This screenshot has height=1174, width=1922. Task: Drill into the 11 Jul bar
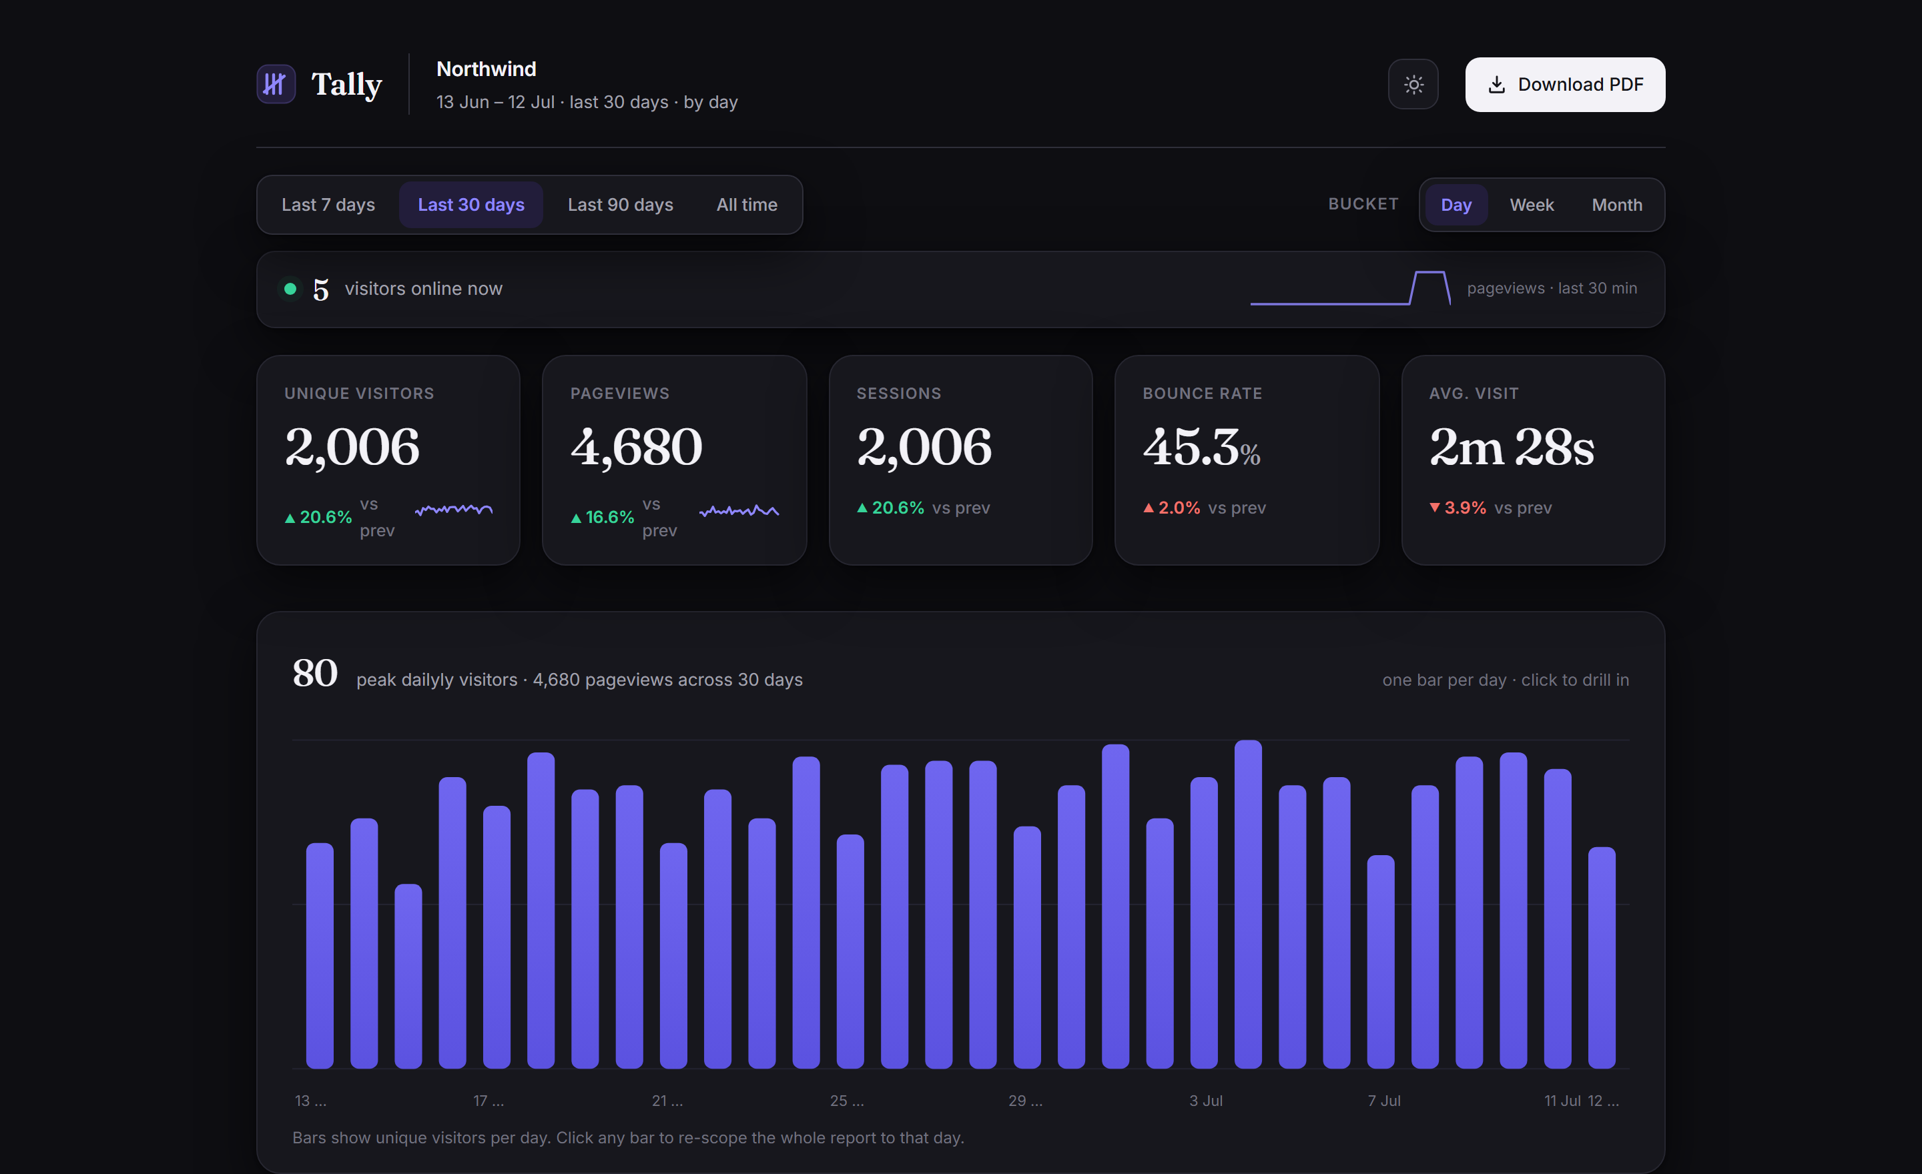pos(1558,919)
